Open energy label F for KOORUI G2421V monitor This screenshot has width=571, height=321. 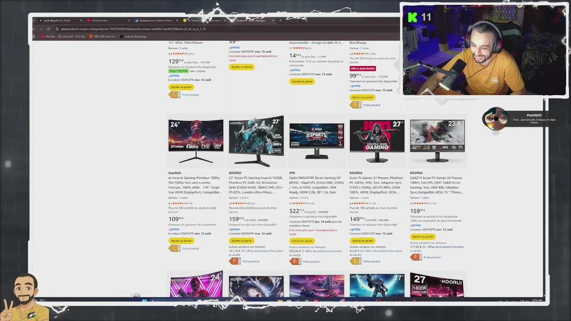click(x=416, y=257)
